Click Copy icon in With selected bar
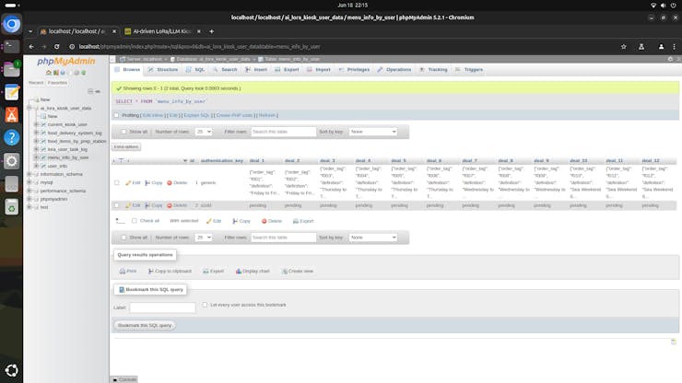The height and width of the screenshot is (383, 682). tap(235, 221)
